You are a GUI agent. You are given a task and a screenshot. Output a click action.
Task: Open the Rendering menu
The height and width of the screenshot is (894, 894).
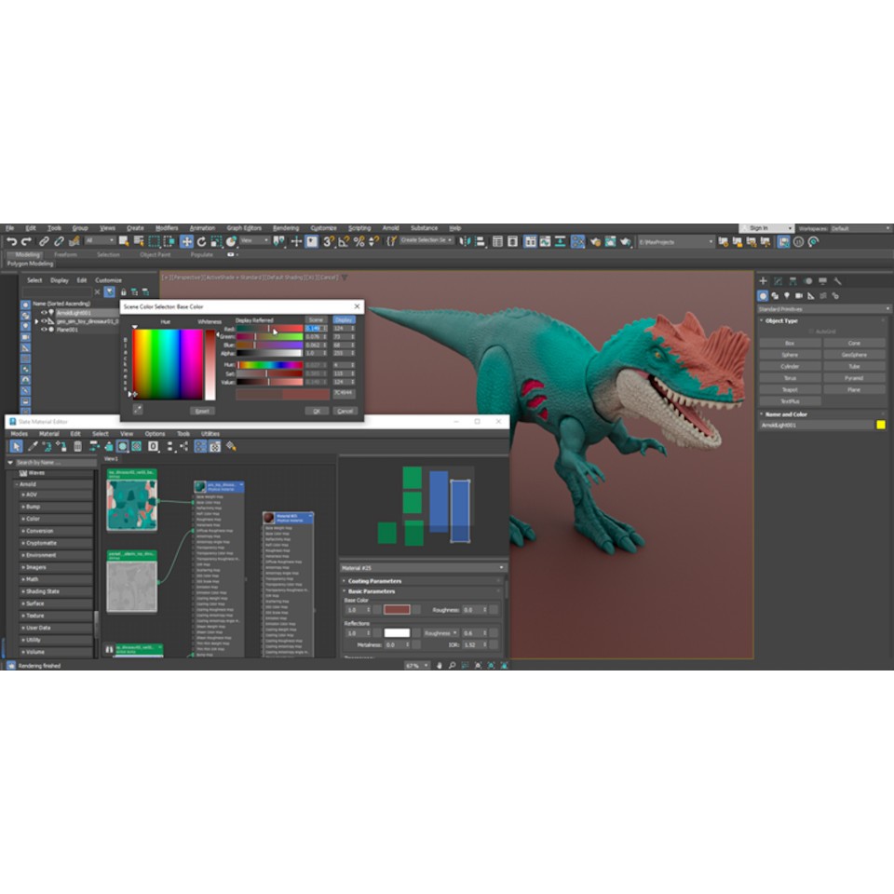pos(286,228)
